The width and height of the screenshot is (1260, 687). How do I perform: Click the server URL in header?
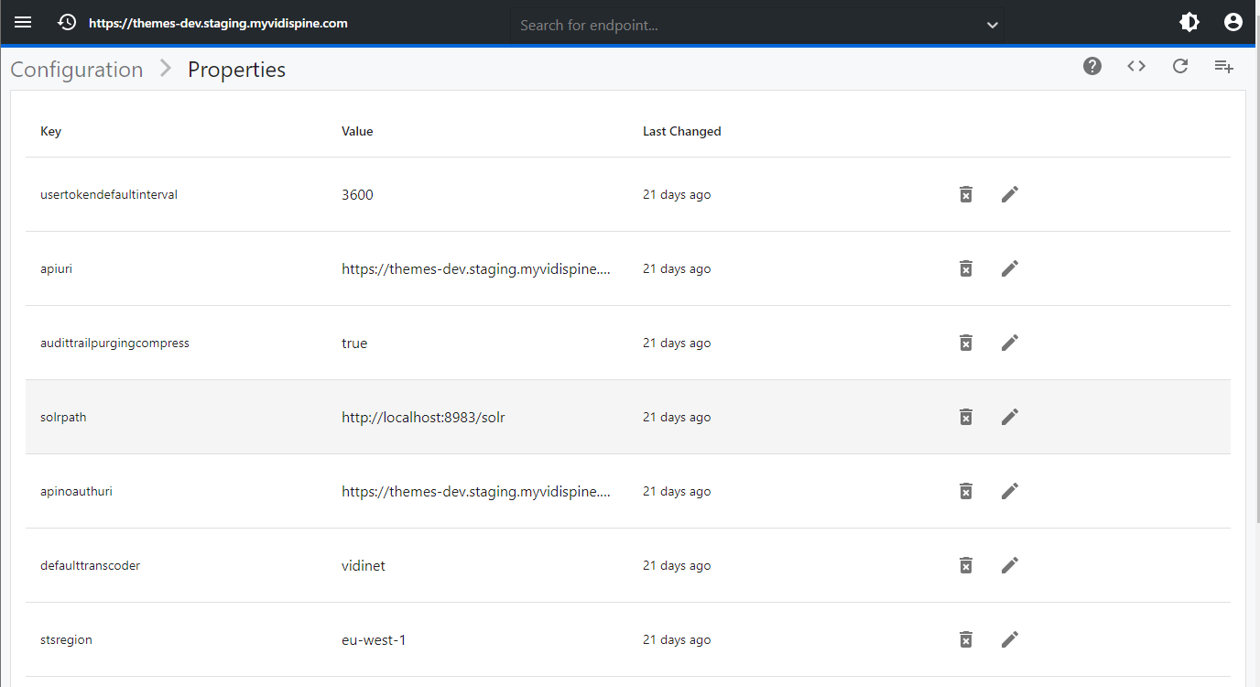[x=218, y=23]
